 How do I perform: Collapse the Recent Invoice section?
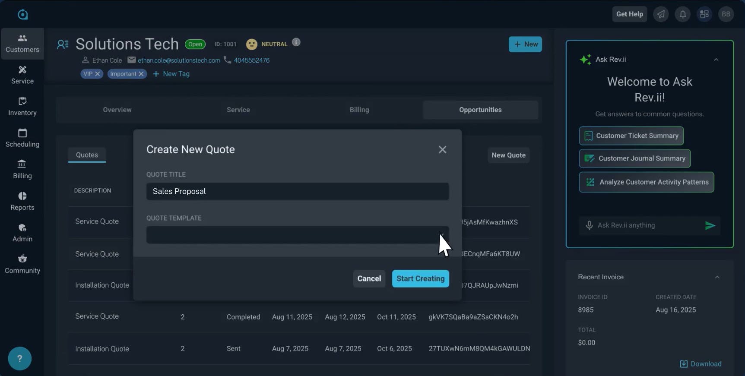[717, 277]
